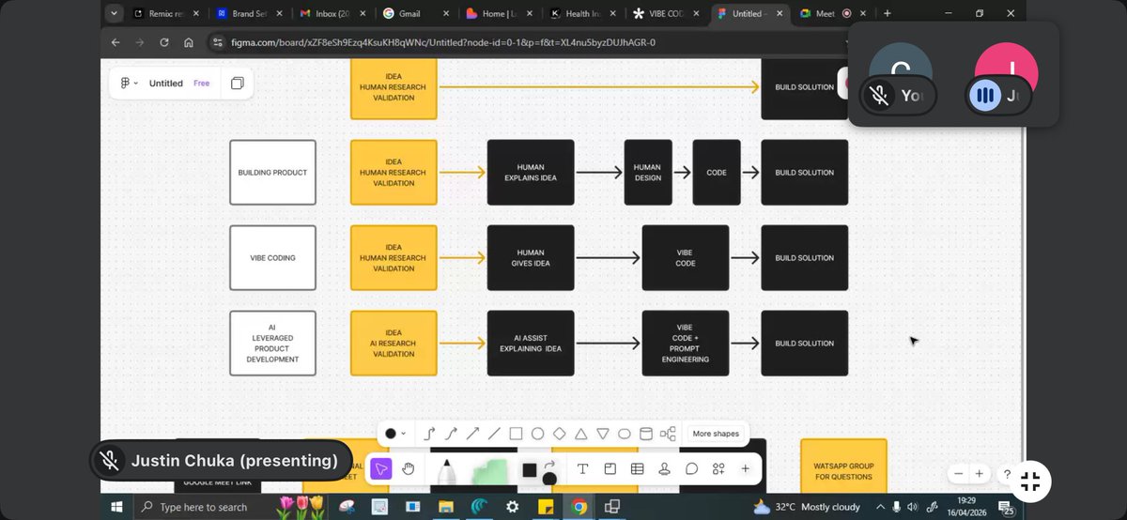Open the Stamp tool

(664, 468)
